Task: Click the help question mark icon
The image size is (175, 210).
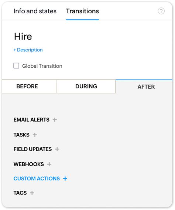Action: click(x=161, y=11)
